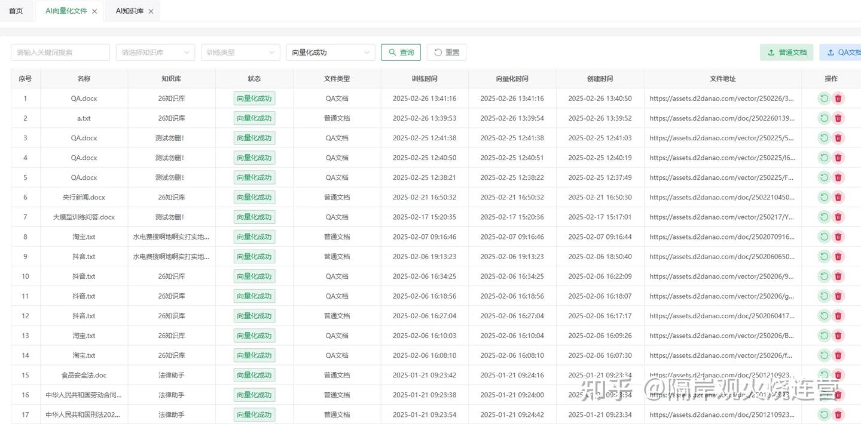Viewport: 861px width, 424px height.
Task: Click the re-vectorize icon for a.txt
Action: click(x=824, y=118)
